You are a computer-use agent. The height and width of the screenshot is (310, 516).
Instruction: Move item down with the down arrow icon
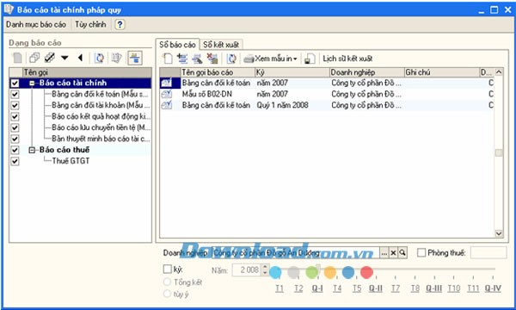pos(64,58)
